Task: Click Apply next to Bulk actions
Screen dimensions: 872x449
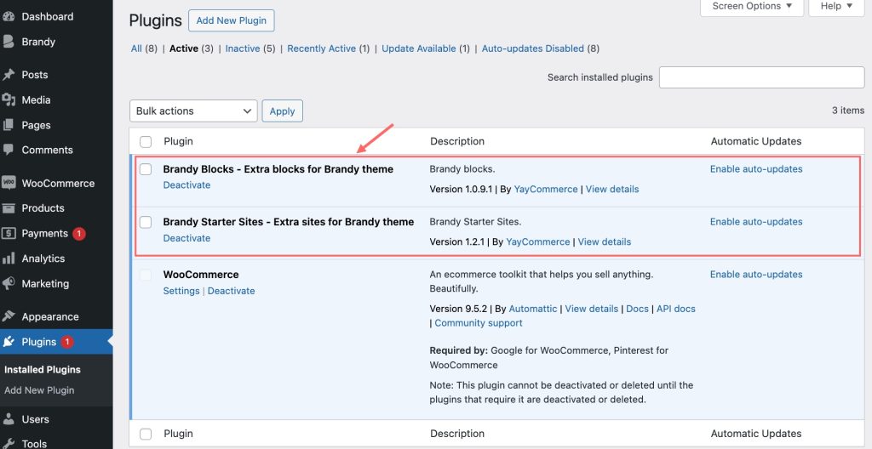Action: pos(283,111)
